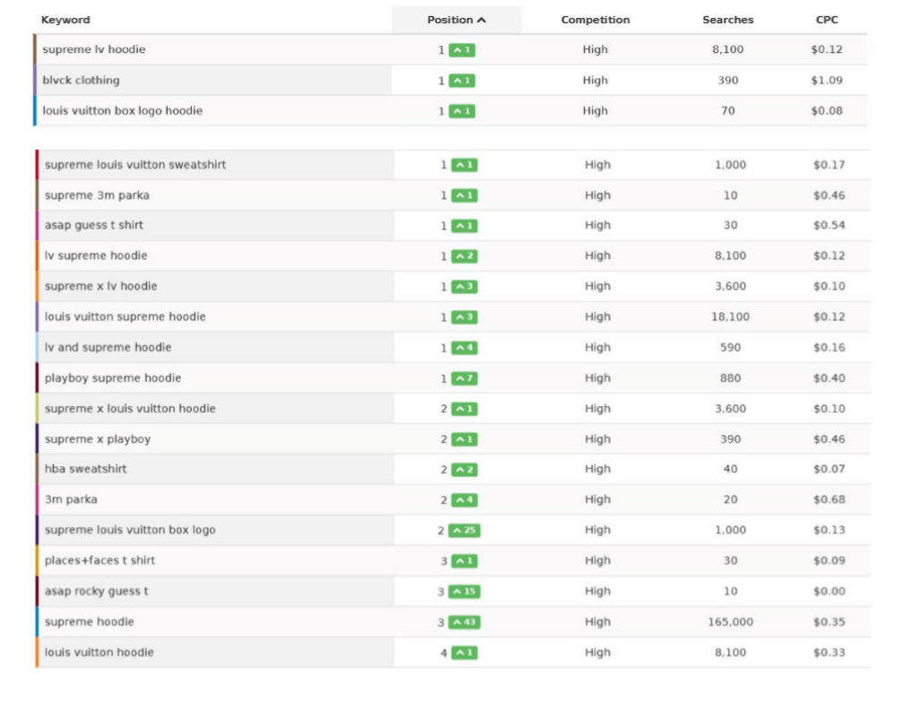Image resolution: width=904 pixels, height=702 pixels.
Task: Choose the 'asap guess t shirt' keyword
Action: click(x=94, y=225)
